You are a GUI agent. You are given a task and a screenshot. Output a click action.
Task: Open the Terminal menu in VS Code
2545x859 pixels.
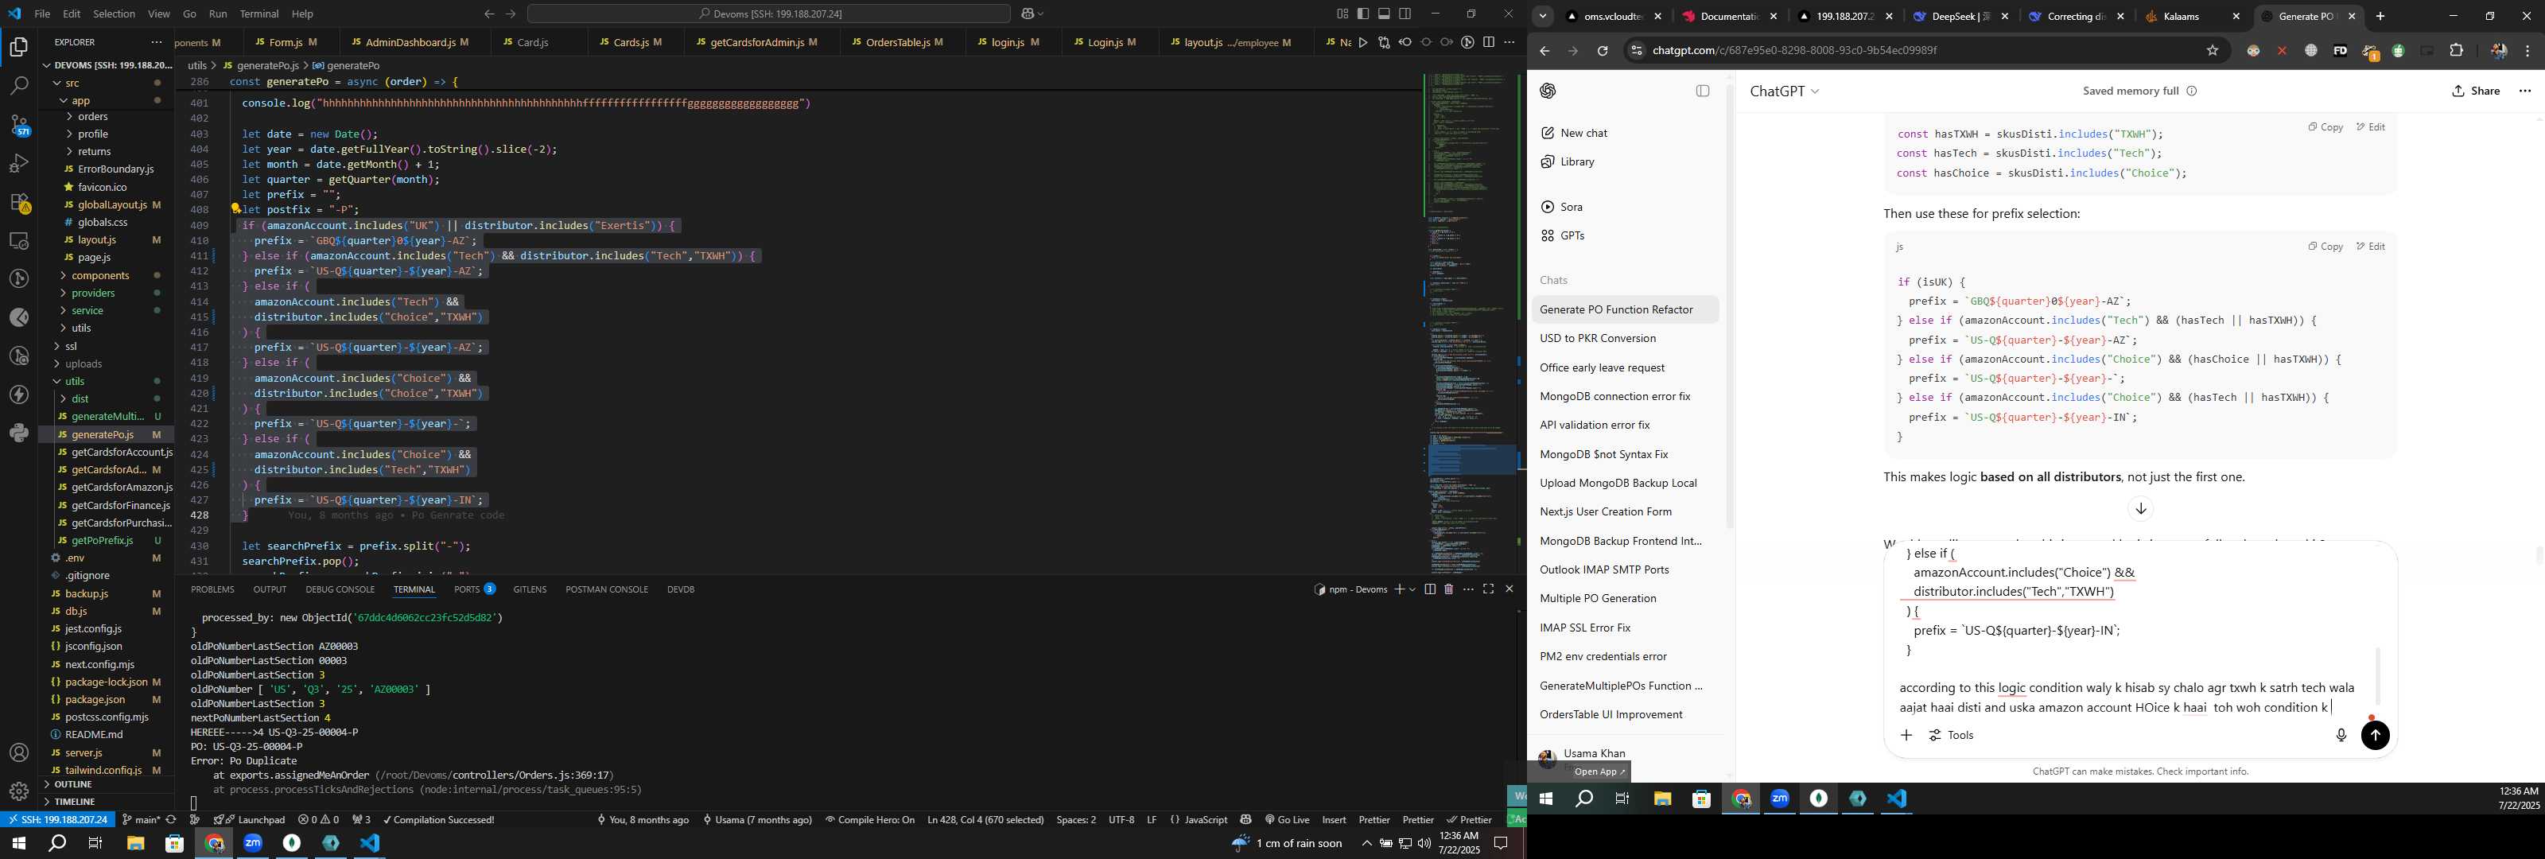click(x=258, y=14)
